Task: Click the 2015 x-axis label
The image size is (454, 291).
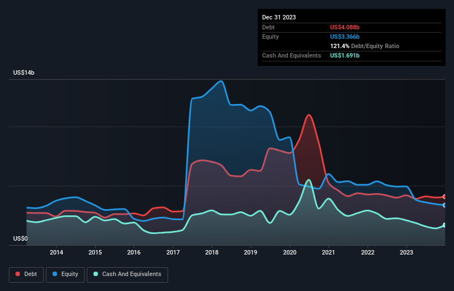Action: 95,252
